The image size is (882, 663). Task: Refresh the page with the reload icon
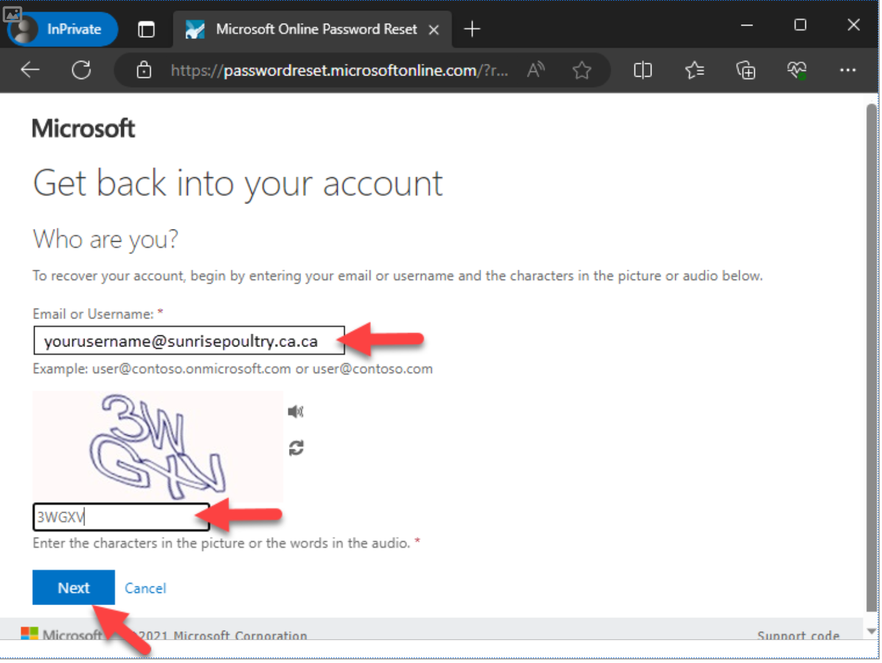click(81, 71)
